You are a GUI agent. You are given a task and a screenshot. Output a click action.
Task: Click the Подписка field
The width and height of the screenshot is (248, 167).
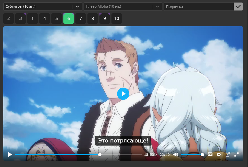199,6
